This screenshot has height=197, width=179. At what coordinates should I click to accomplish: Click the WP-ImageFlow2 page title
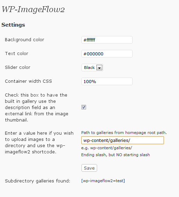[x=33, y=9]
